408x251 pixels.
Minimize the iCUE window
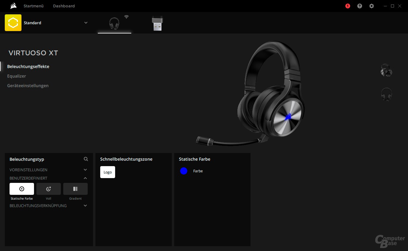coord(386,6)
